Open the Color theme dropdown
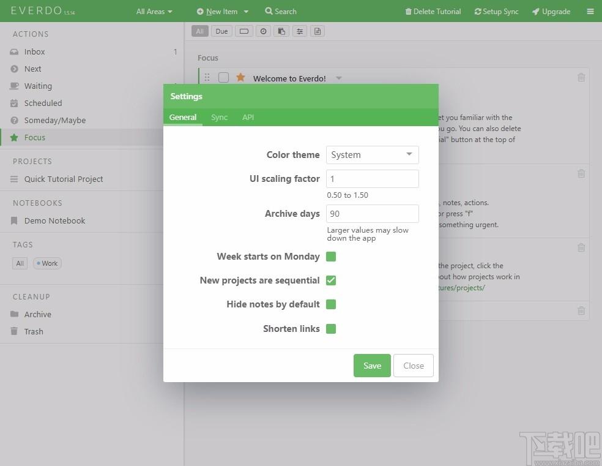The image size is (602, 466). [373, 155]
